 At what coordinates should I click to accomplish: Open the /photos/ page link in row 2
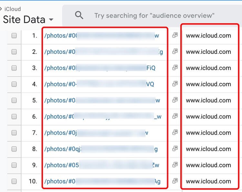coord(60,52)
